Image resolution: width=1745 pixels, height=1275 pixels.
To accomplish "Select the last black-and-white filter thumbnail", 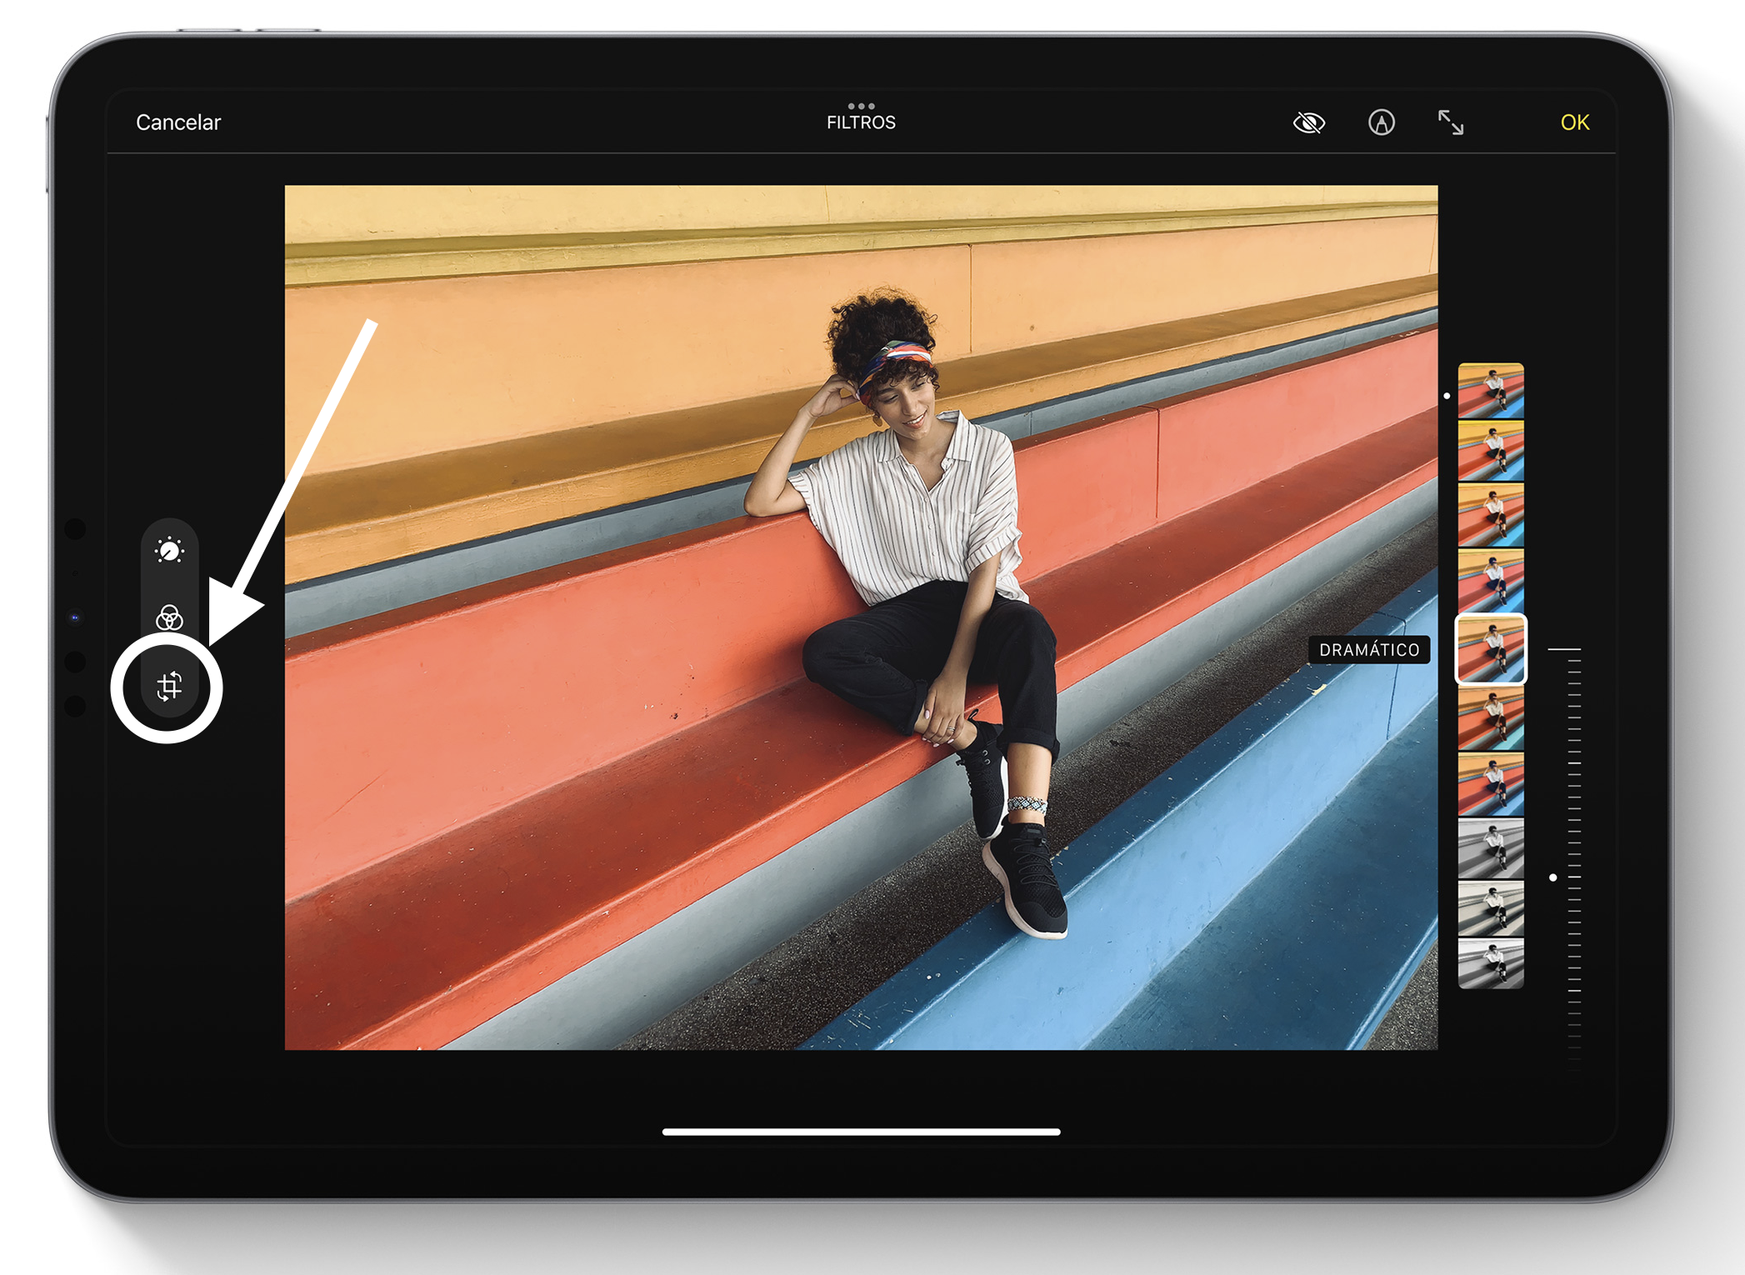I will pyautogui.click(x=1491, y=962).
